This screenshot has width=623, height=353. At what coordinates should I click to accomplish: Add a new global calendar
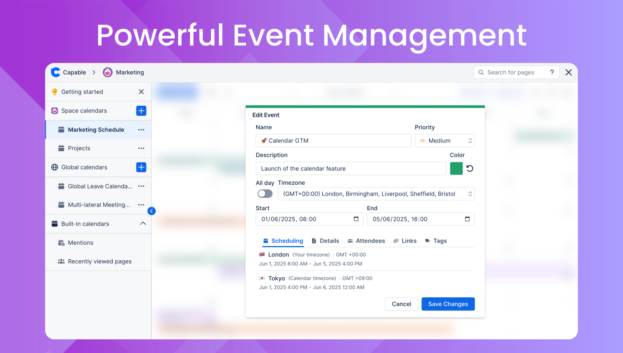tap(141, 167)
